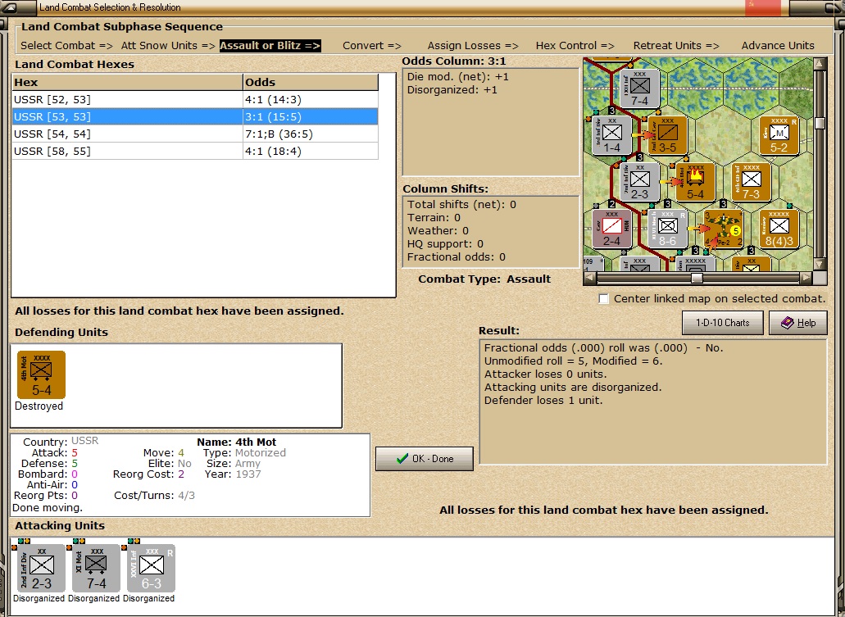This screenshot has height=617, width=845.
Task: Click the odds cell 4:1 (14:3)
Action: (311, 100)
